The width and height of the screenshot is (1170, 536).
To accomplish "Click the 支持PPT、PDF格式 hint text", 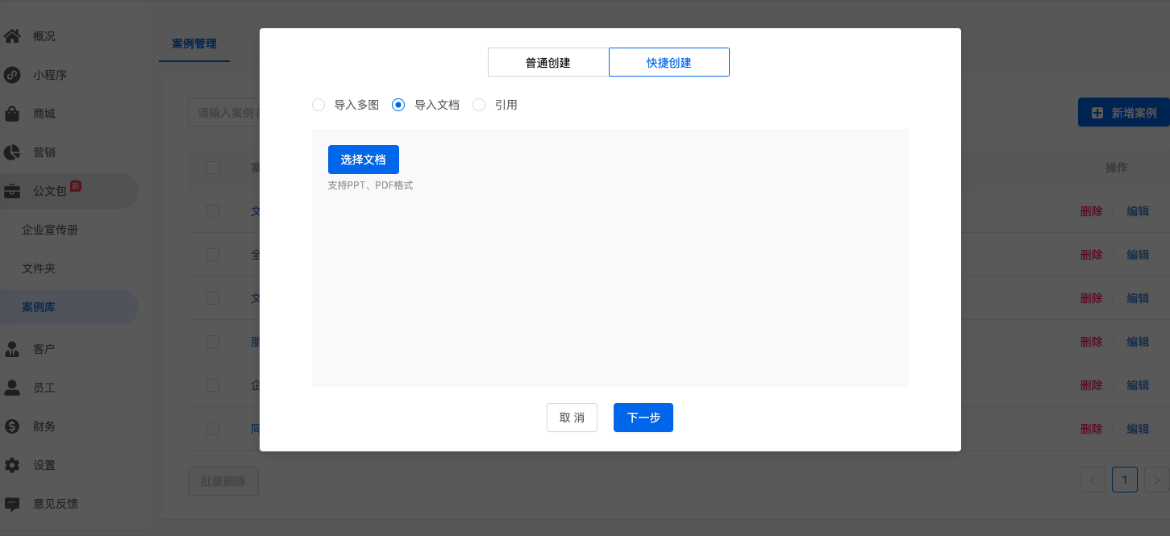I will (370, 185).
